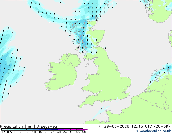Pick the 15–20 mm legend color swatch
Viewport: 172px width, 133px height.
42,129
